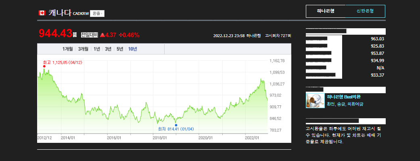Click the 925.83 rate value
420x161 pixels.
click(377, 46)
